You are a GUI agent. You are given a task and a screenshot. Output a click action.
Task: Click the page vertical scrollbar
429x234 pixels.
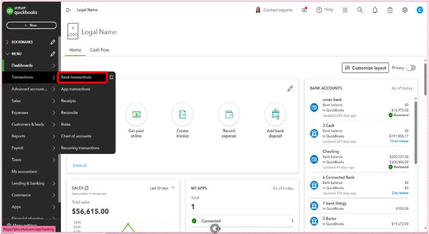(x=426, y=75)
